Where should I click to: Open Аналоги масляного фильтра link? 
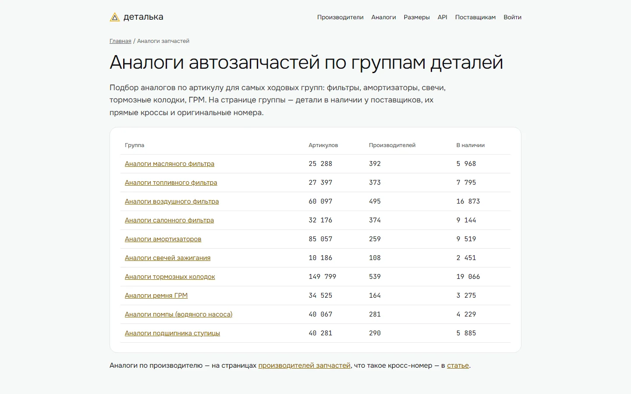(x=170, y=164)
